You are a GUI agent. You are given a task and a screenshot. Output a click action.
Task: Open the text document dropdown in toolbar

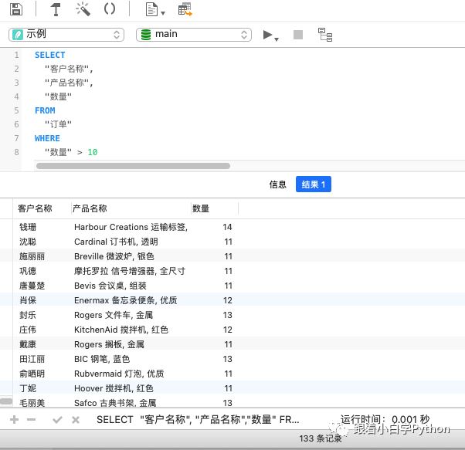point(155,10)
